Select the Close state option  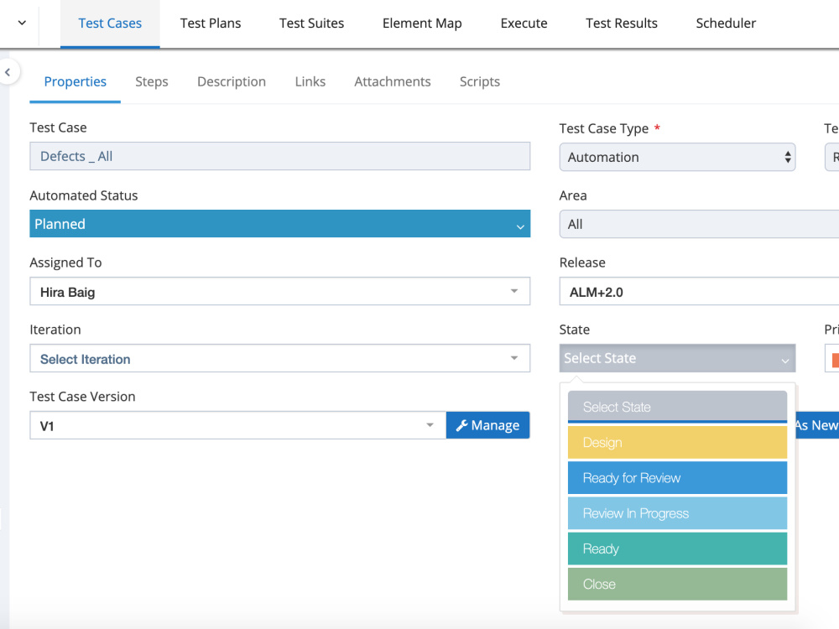pos(677,584)
